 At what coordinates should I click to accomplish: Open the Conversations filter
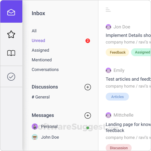point(45,69)
